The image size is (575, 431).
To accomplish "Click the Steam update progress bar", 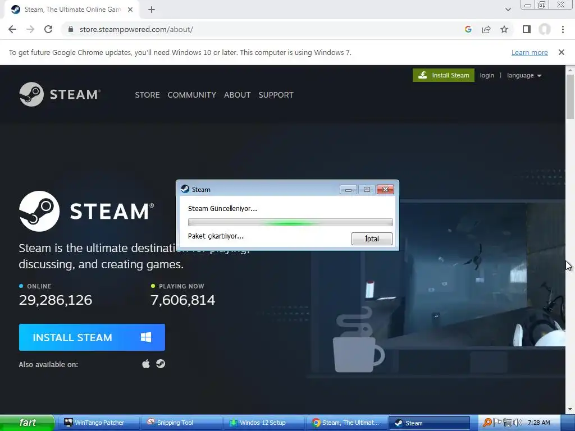I will pyautogui.click(x=290, y=222).
